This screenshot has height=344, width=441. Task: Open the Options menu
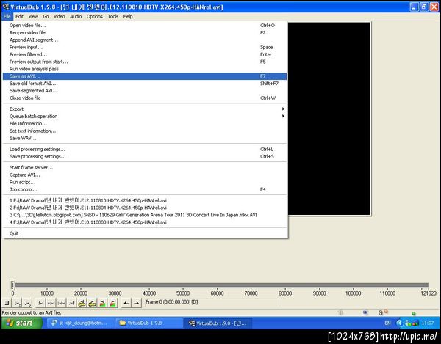[95, 17]
